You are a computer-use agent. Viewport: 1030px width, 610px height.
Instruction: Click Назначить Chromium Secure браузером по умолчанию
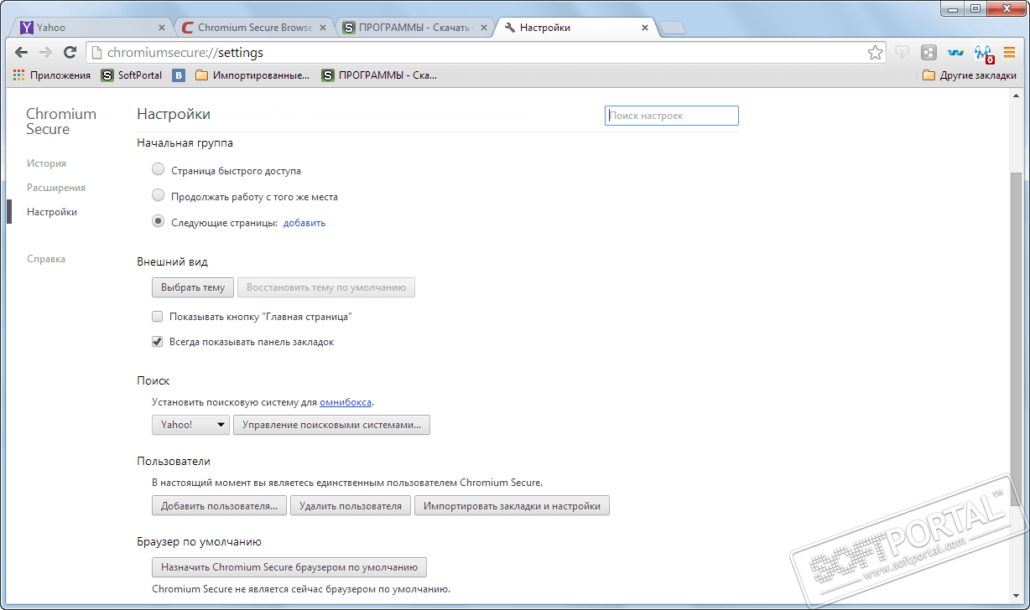[x=289, y=567]
